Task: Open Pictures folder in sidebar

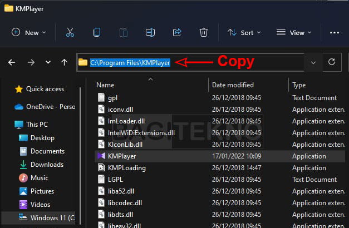Action: click(x=37, y=191)
